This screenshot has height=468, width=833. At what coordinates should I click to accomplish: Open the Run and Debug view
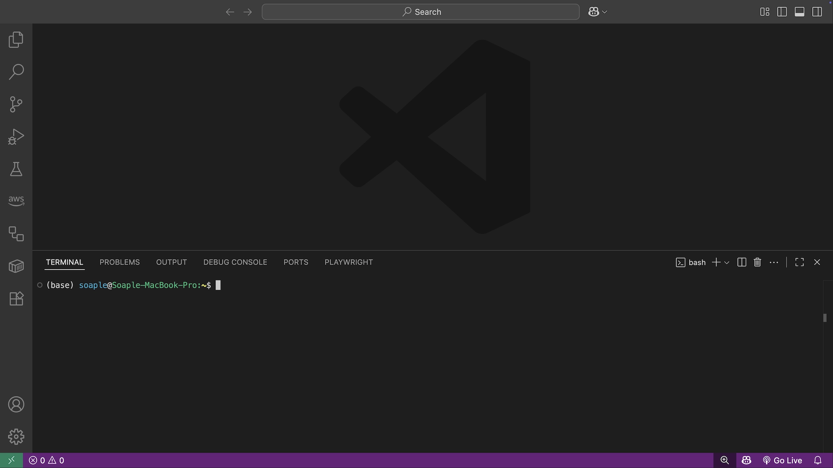click(16, 136)
